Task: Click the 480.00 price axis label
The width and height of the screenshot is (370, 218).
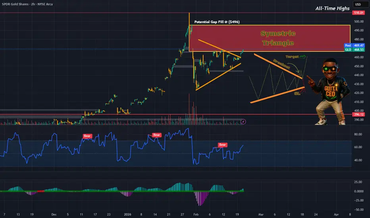Action: [358, 39]
